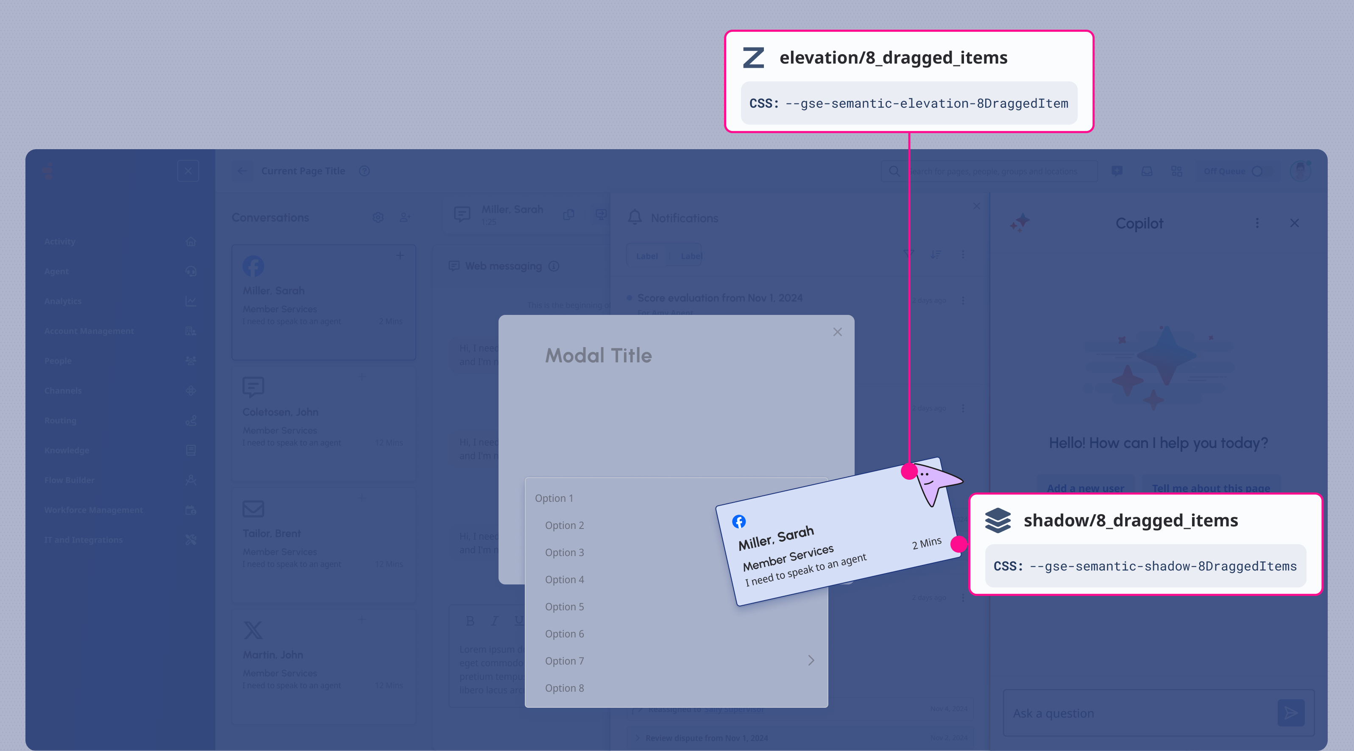
Task: Open Flow Builder in the sidebar
Action: pyautogui.click(x=120, y=480)
